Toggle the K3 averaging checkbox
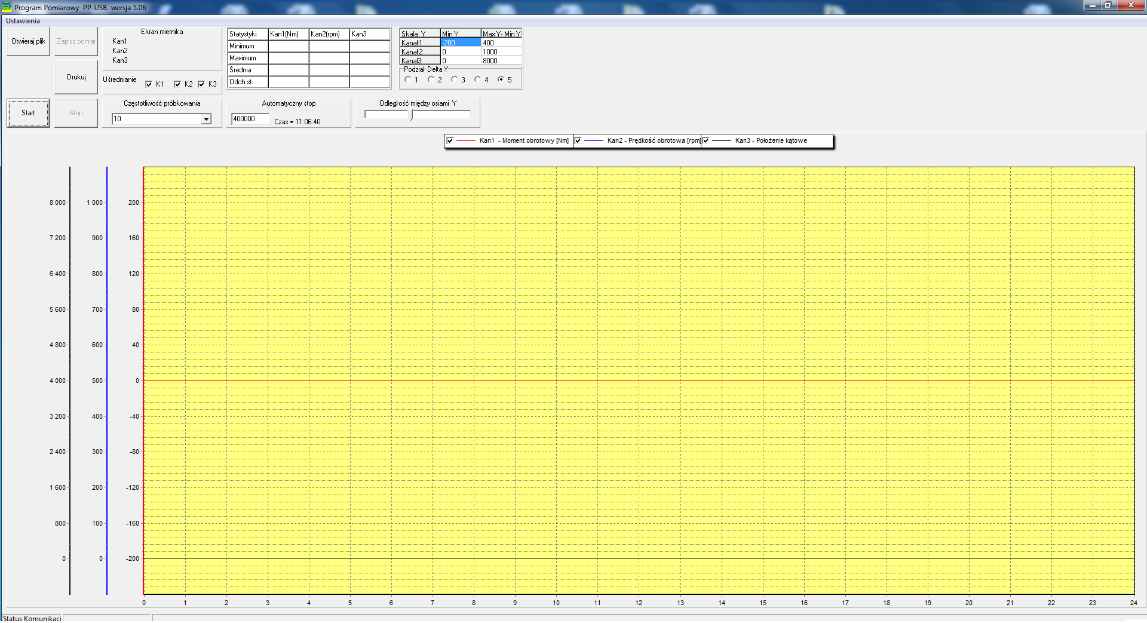This screenshot has height=623, width=1147. [x=201, y=84]
